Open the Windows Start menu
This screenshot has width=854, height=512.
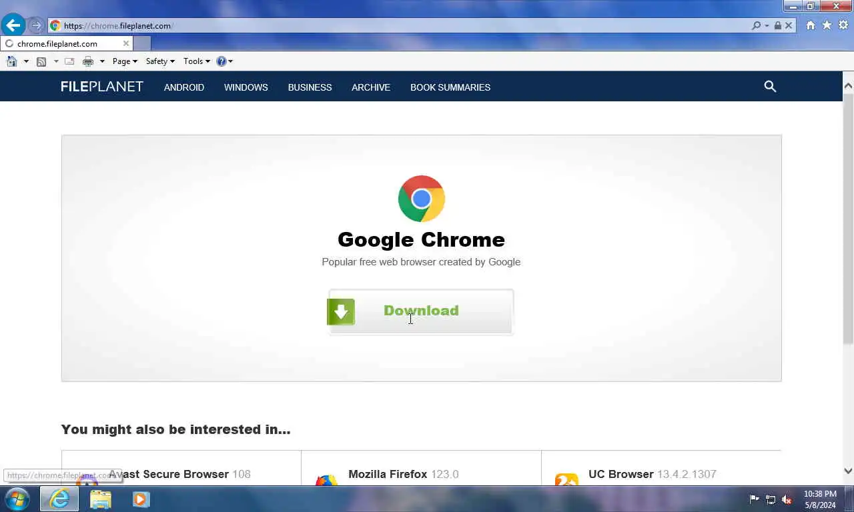pyautogui.click(x=17, y=499)
